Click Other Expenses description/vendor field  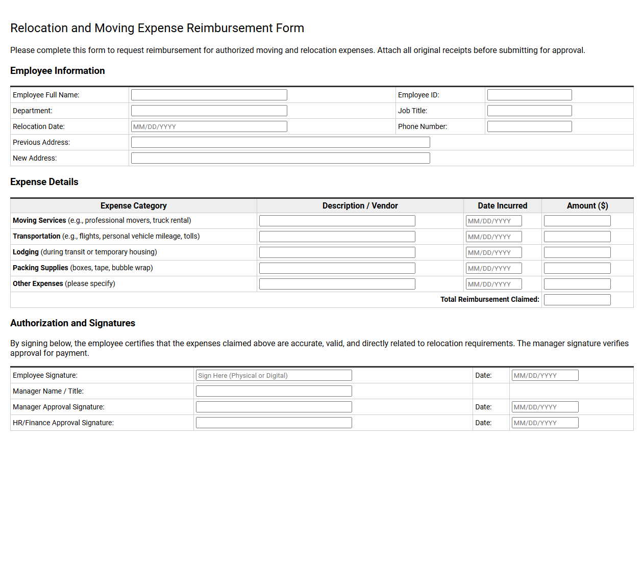coord(337,284)
